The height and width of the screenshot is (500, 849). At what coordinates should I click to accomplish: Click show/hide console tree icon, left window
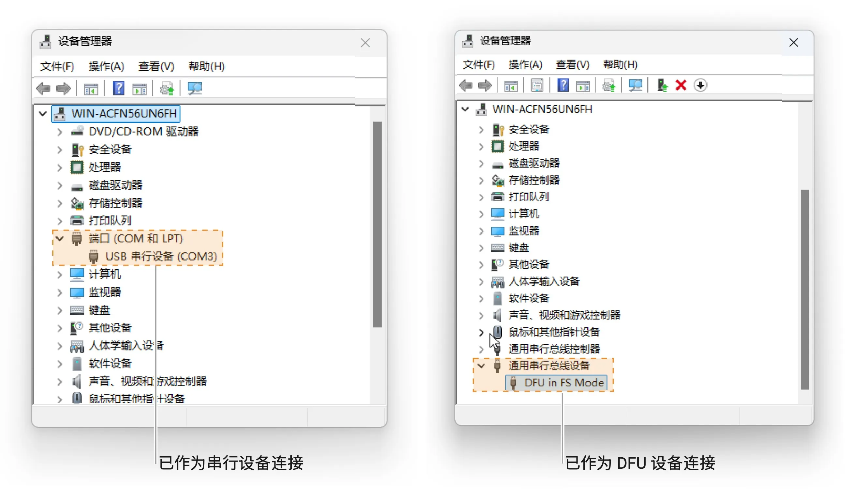coord(91,89)
